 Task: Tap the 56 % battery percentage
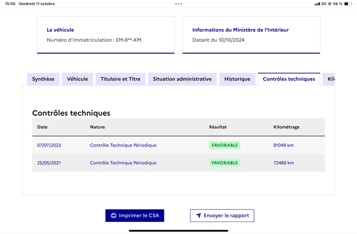[338, 4]
